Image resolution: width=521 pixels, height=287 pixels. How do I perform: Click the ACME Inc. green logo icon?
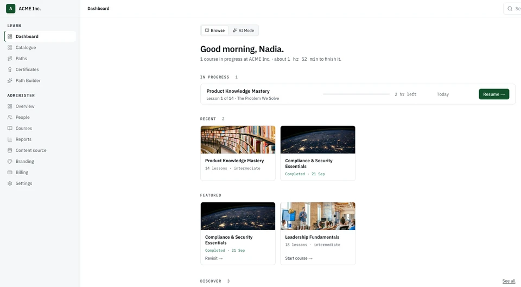point(11,9)
